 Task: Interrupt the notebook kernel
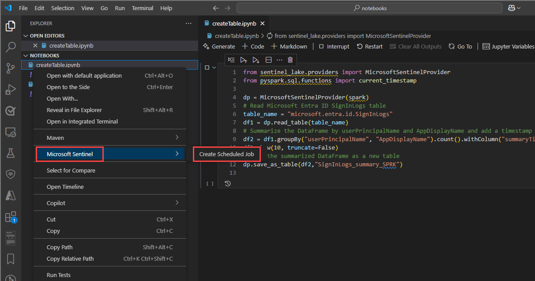pyautogui.click(x=334, y=46)
